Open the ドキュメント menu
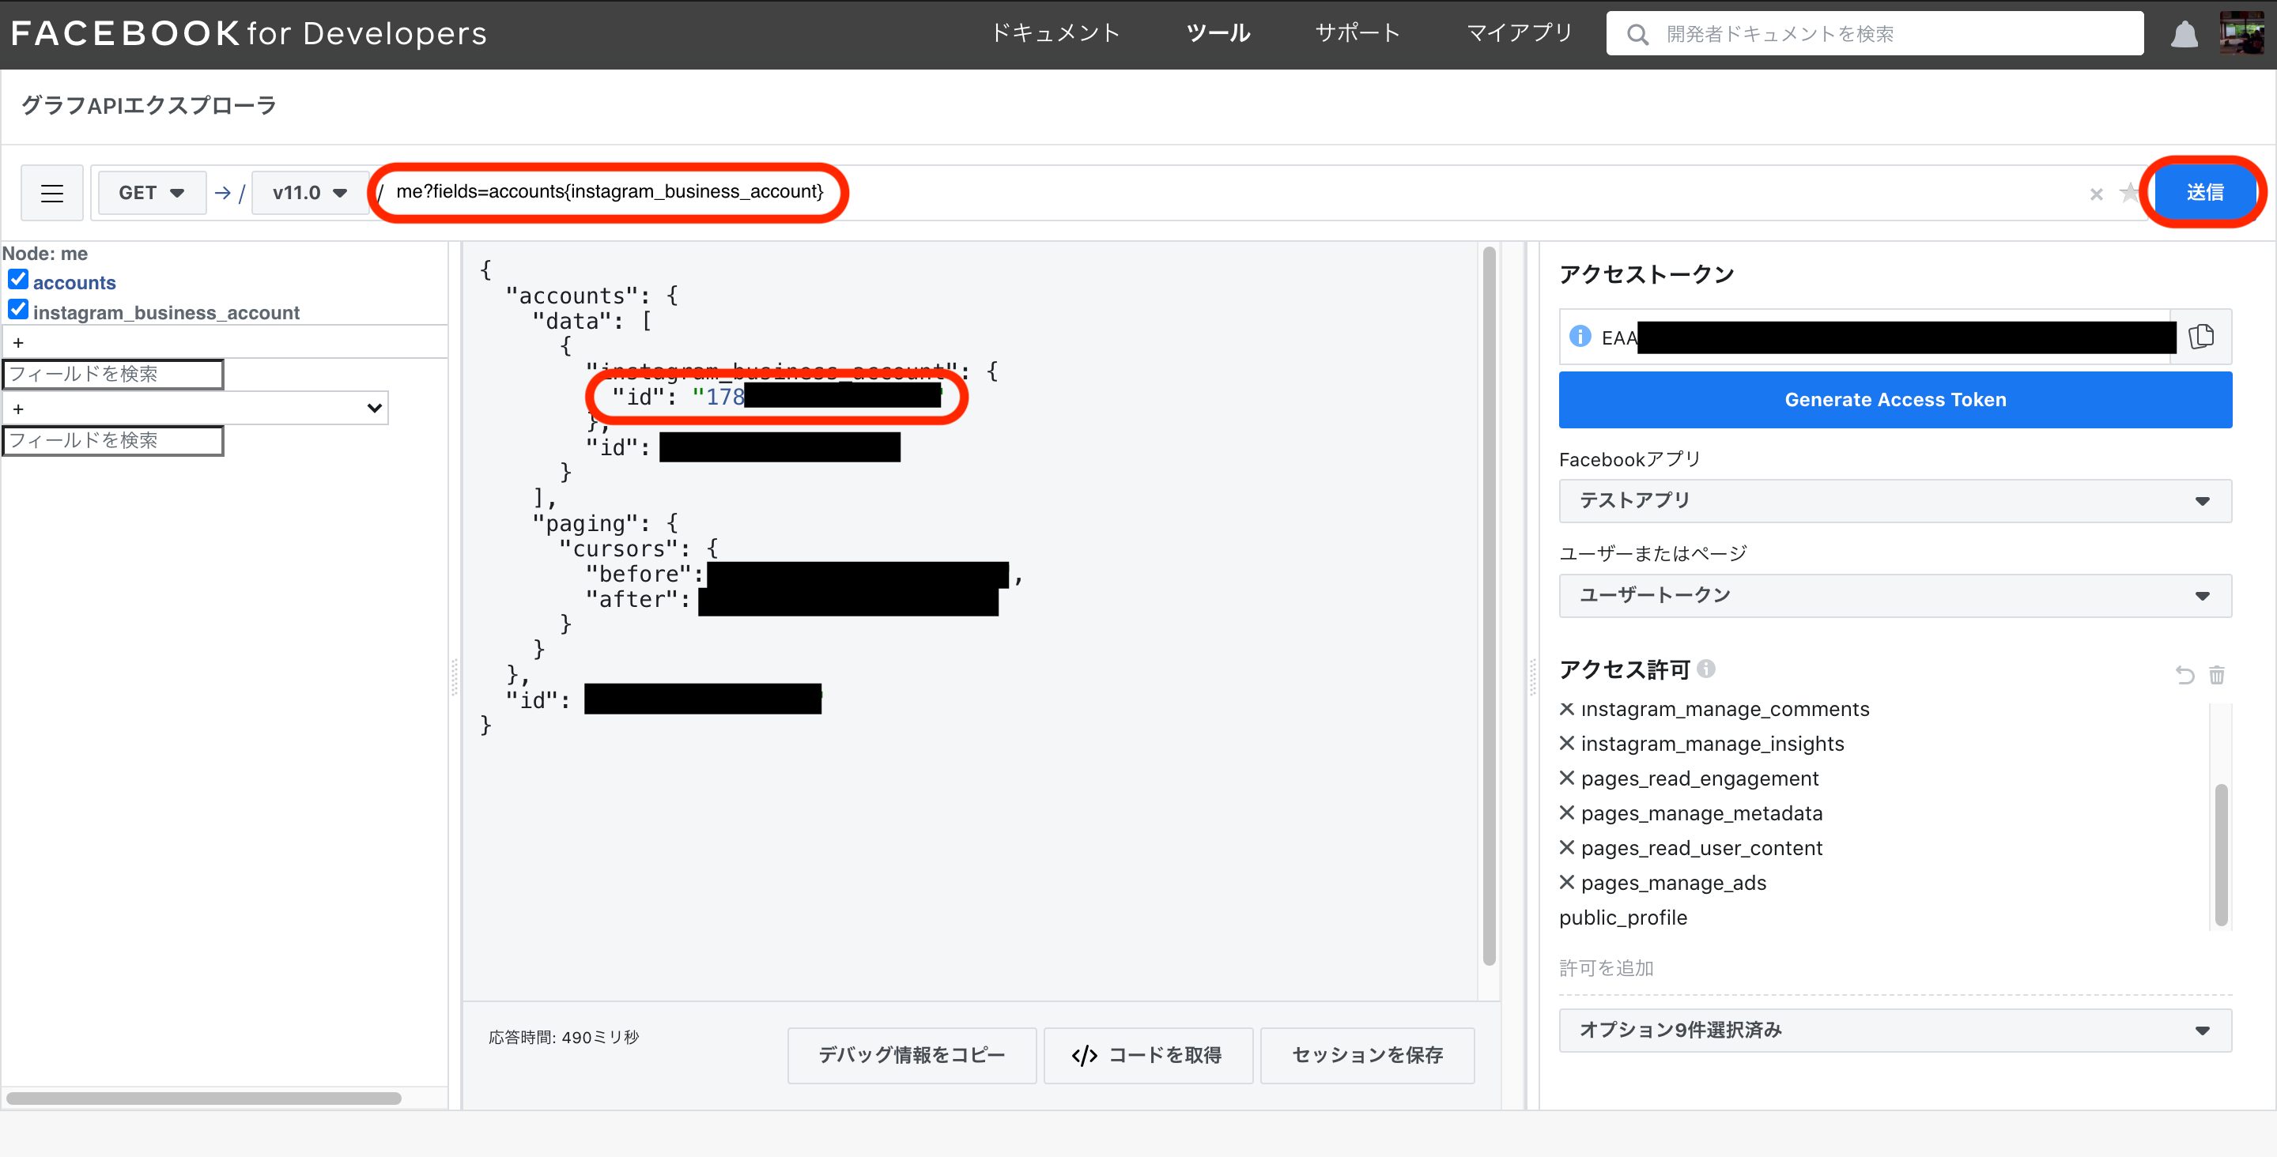The image size is (2277, 1157). click(1055, 33)
